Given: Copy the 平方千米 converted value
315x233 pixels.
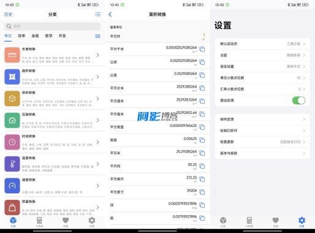Looking at the screenshot, I should click(x=202, y=49).
